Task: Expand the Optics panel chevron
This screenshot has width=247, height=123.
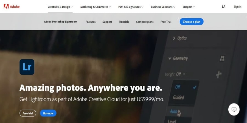Action: 174,38
